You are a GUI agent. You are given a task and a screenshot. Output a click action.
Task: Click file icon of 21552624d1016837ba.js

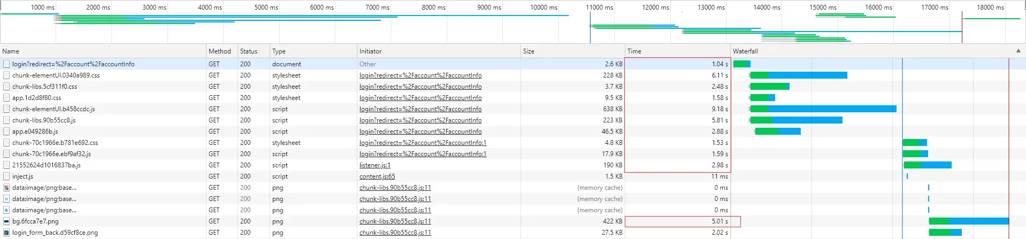6,165
